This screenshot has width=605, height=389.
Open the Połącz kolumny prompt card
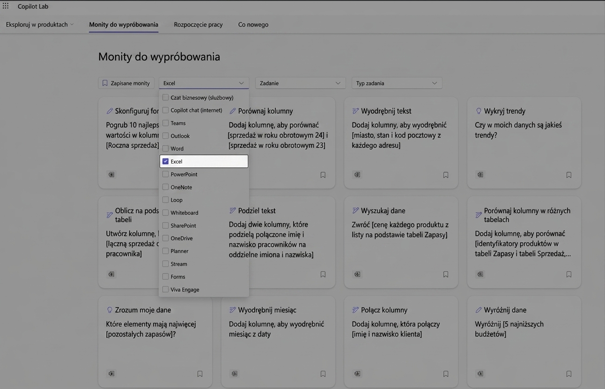[x=401, y=342]
